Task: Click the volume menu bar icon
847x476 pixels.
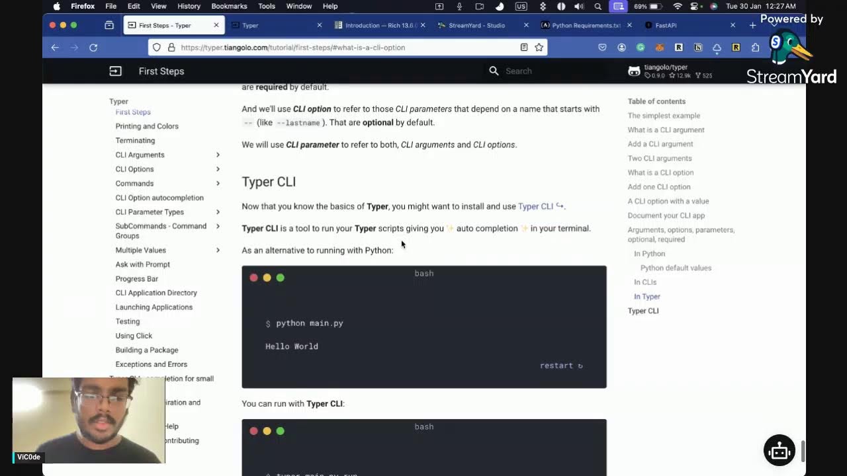Action: (579, 7)
